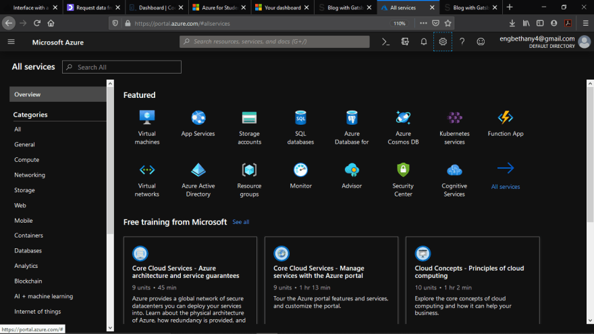Open Virtual networks service
The image size is (594, 334).
pos(147,180)
